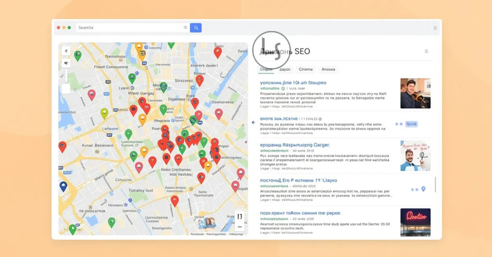Open the dots menu icon in the window's top-right corner
The height and width of the screenshot is (257, 492).
(x=435, y=28)
